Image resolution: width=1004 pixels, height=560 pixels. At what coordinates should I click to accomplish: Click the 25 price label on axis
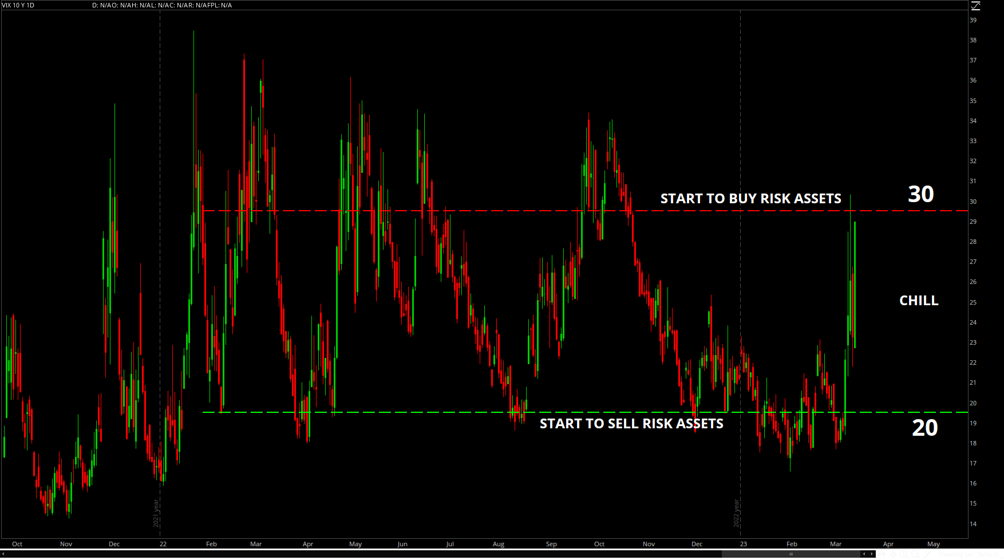[973, 302]
